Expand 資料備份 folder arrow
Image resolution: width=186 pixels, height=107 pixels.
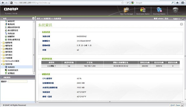pyautogui.click(x=1, y=55)
